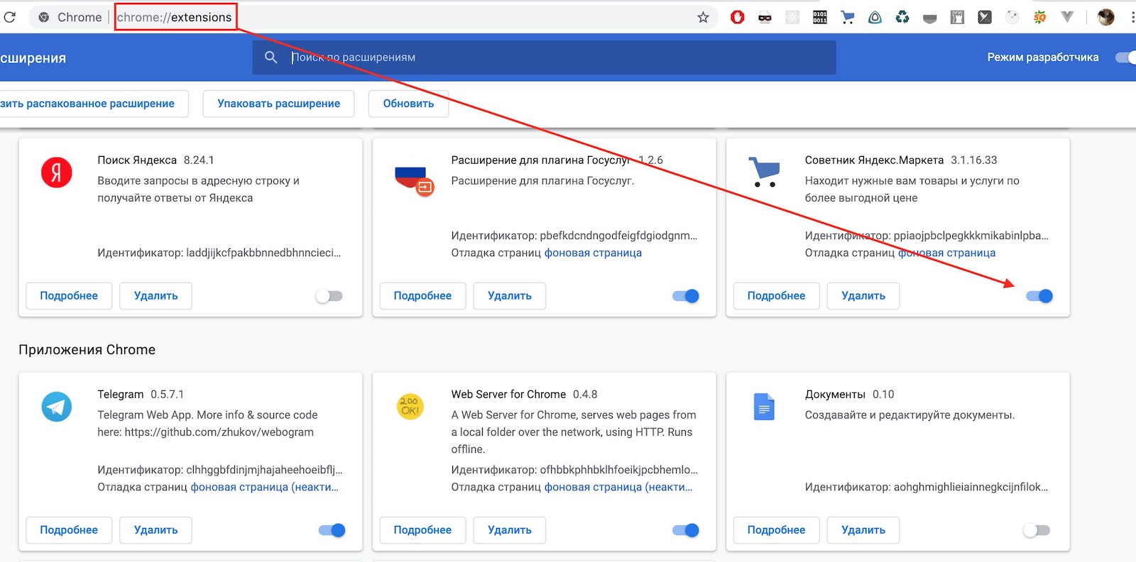
Task: Click the faded circular orbit extension icon
Action: click(x=1012, y=17)
